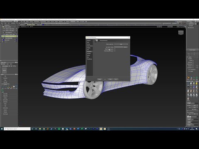Expand the Surfaces palette section
The image size is (199, 149).
point(5,98)
